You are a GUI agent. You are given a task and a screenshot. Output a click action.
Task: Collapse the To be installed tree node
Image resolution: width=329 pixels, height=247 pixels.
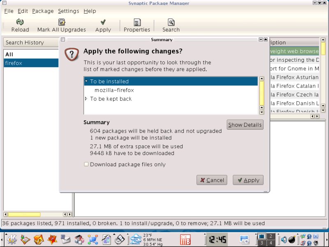[86, 81]
